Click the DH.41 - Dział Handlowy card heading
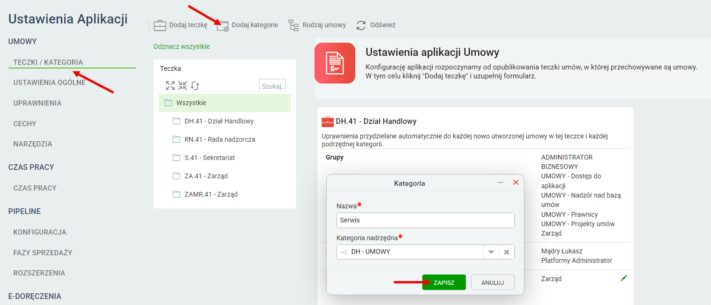Viewport: 711px width, 305px height. (x=376, y=122)
